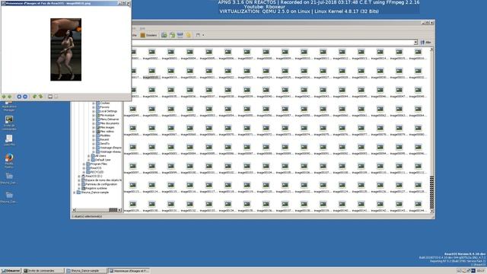Show previous image in the image viewer
Viewport: 487px width, 274px height.
pos(4,97)
